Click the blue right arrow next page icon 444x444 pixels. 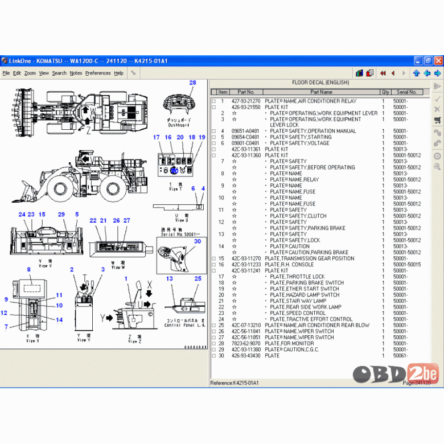[x=438, y=73]
